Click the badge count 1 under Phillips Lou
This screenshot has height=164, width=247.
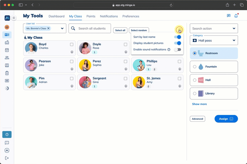click(x=148, y=69)
